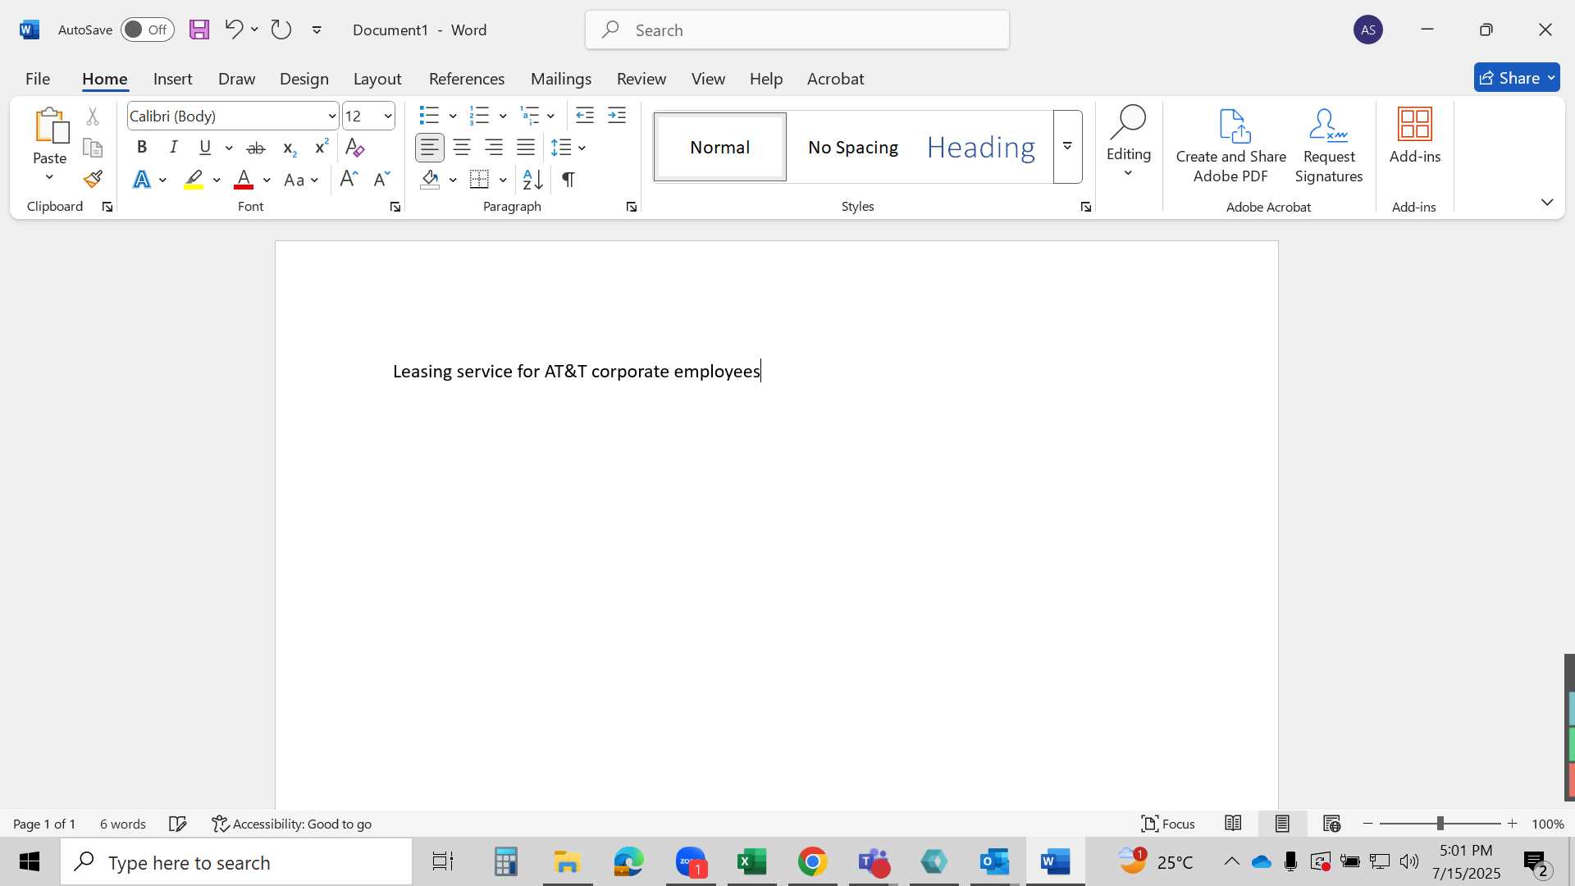Screen dimensions: 1575x886
Task: Justify the paragraph text
Action: point(526,148)
